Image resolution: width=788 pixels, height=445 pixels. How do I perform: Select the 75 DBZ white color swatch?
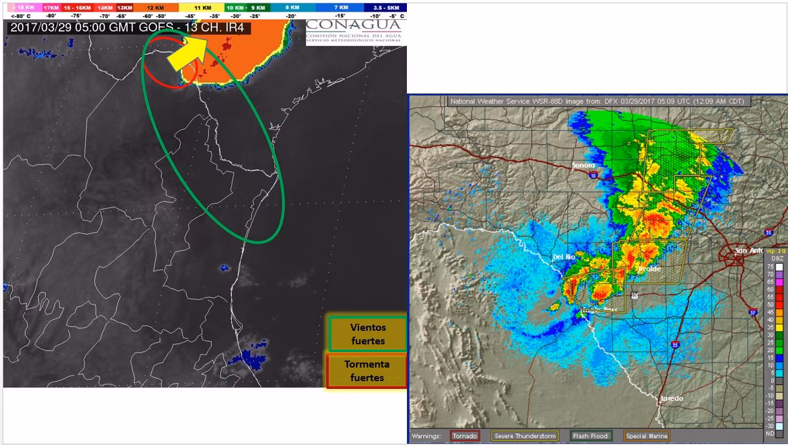780,266
